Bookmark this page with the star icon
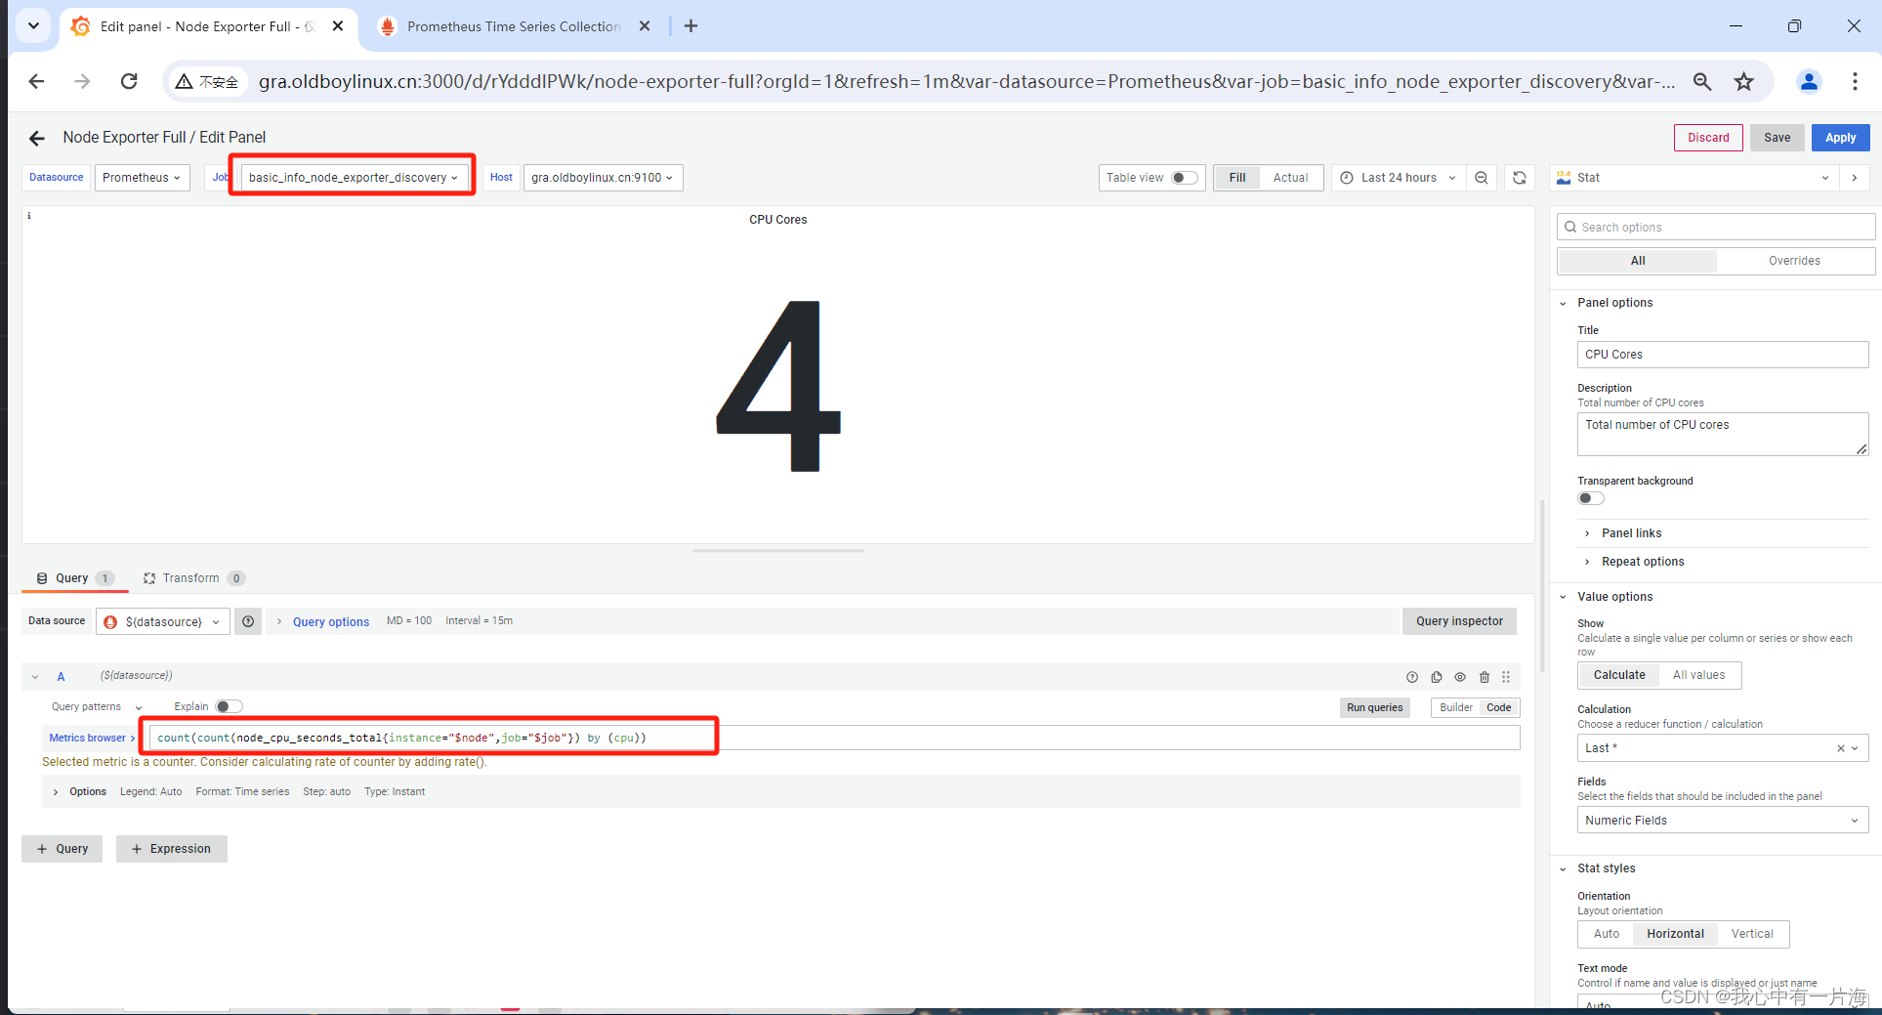The height and width of the screenshot is (1015, 1882). pyautogui.click(x=1744, y=82)
